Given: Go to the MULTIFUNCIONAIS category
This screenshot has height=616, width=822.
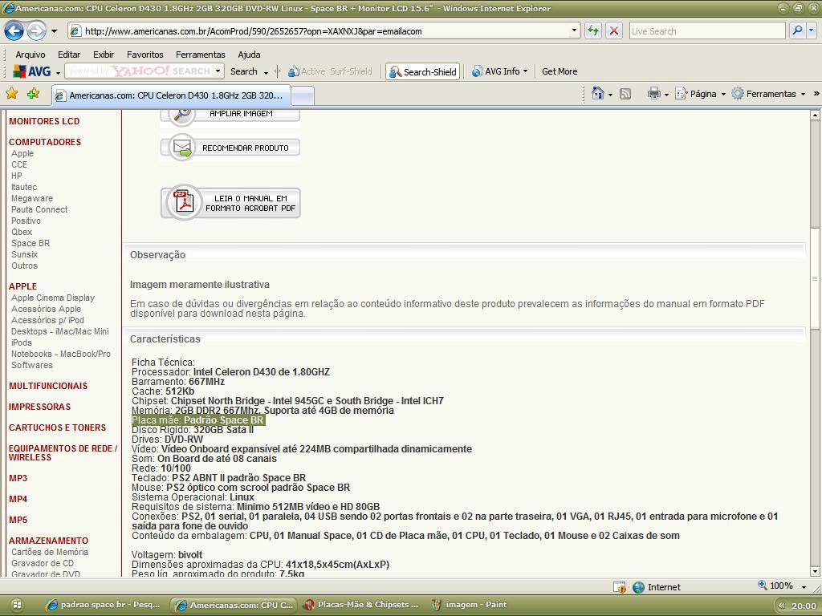Looking at the screenshot, I should 48,386.
